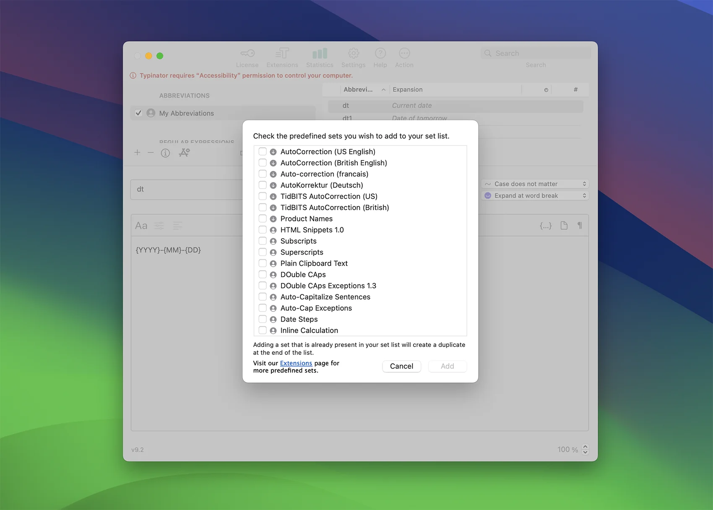Click the set info icon
This screenshot has width=713, height=510.
point(165,153)
